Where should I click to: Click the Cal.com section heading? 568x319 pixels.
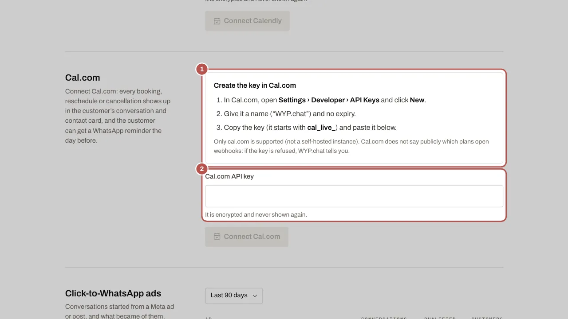tap(83, 78)
